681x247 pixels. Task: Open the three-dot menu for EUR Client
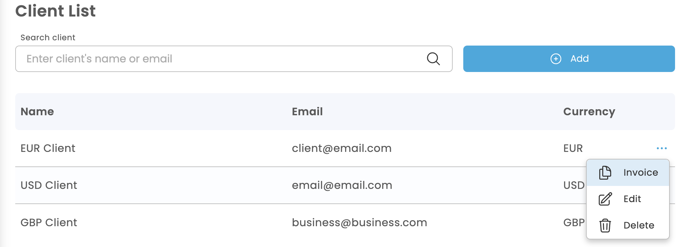coord(661,148)
